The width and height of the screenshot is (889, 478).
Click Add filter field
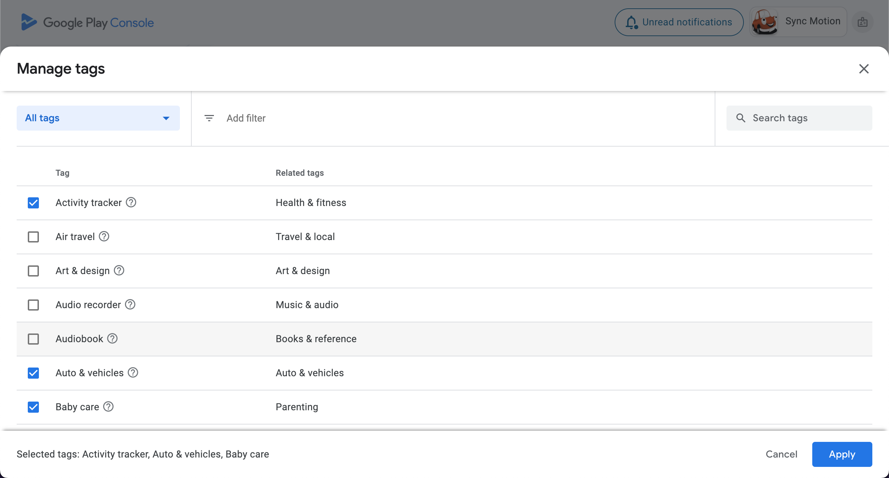click(x=453, y=118)
